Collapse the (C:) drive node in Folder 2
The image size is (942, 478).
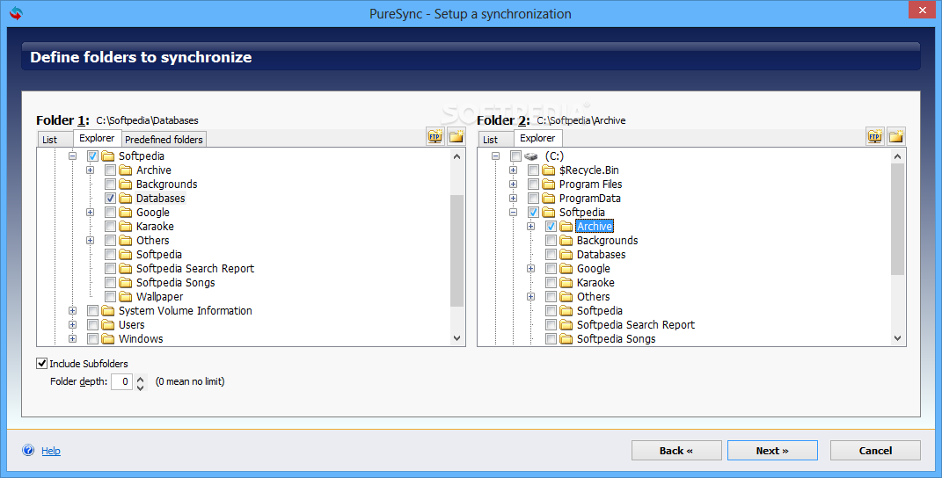tap(496, 156)
